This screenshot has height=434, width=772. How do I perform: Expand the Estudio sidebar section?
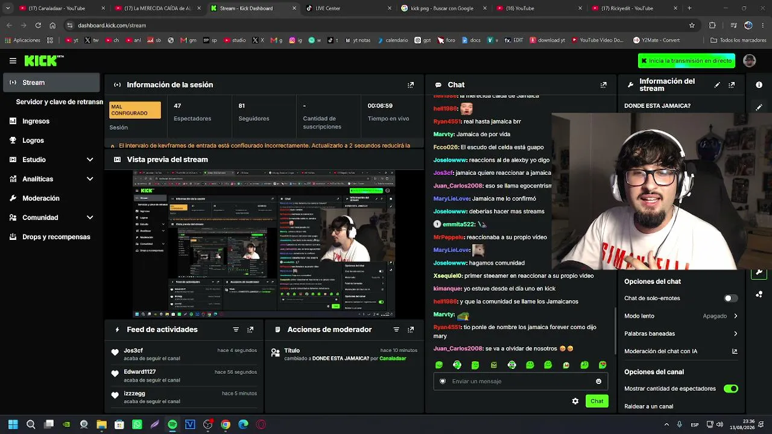tap(90, 160)
